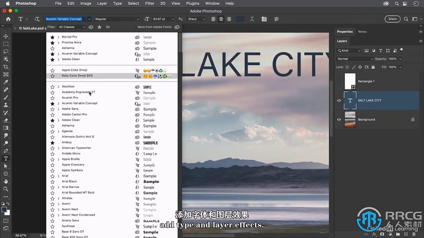The image size is (424, 238).
Task: Toggle Lock All padlock icon
Action: tap(373, 67)
